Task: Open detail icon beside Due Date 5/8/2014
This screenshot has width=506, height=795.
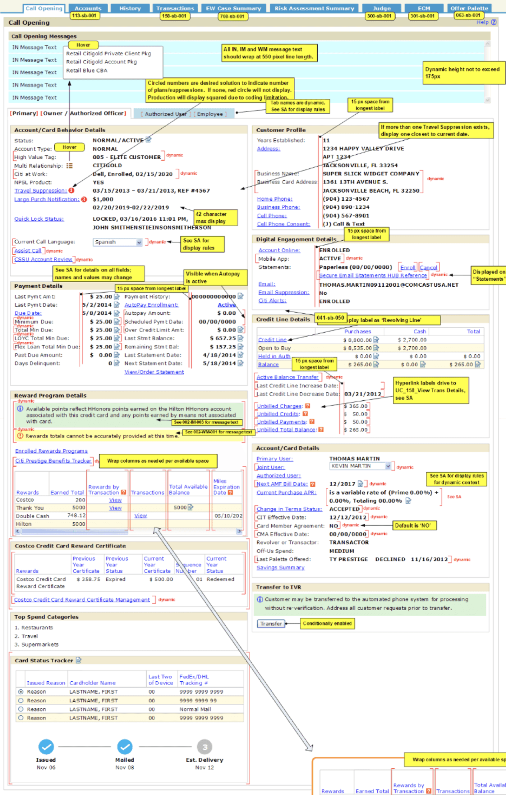Action: coord(117,313)
